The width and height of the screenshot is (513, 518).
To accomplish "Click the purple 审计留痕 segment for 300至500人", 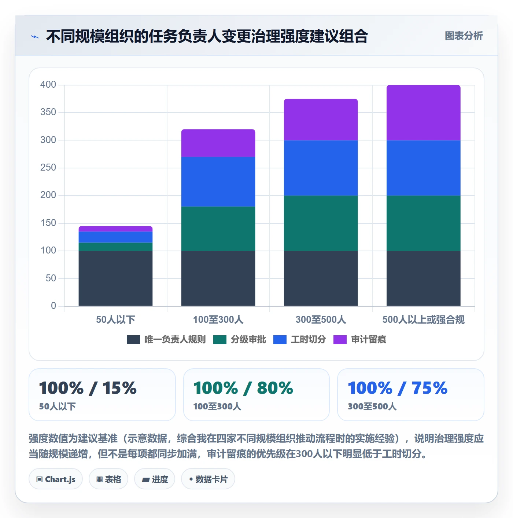I will 321,120.
